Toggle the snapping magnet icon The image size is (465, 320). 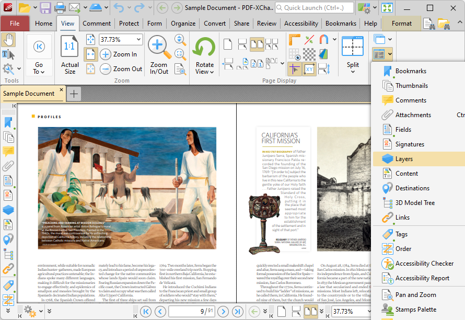(324, 40)
